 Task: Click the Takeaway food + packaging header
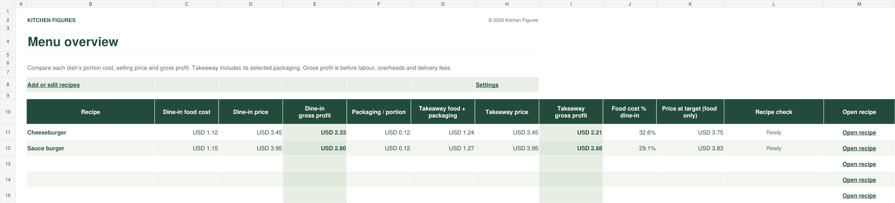pos(443,112)
